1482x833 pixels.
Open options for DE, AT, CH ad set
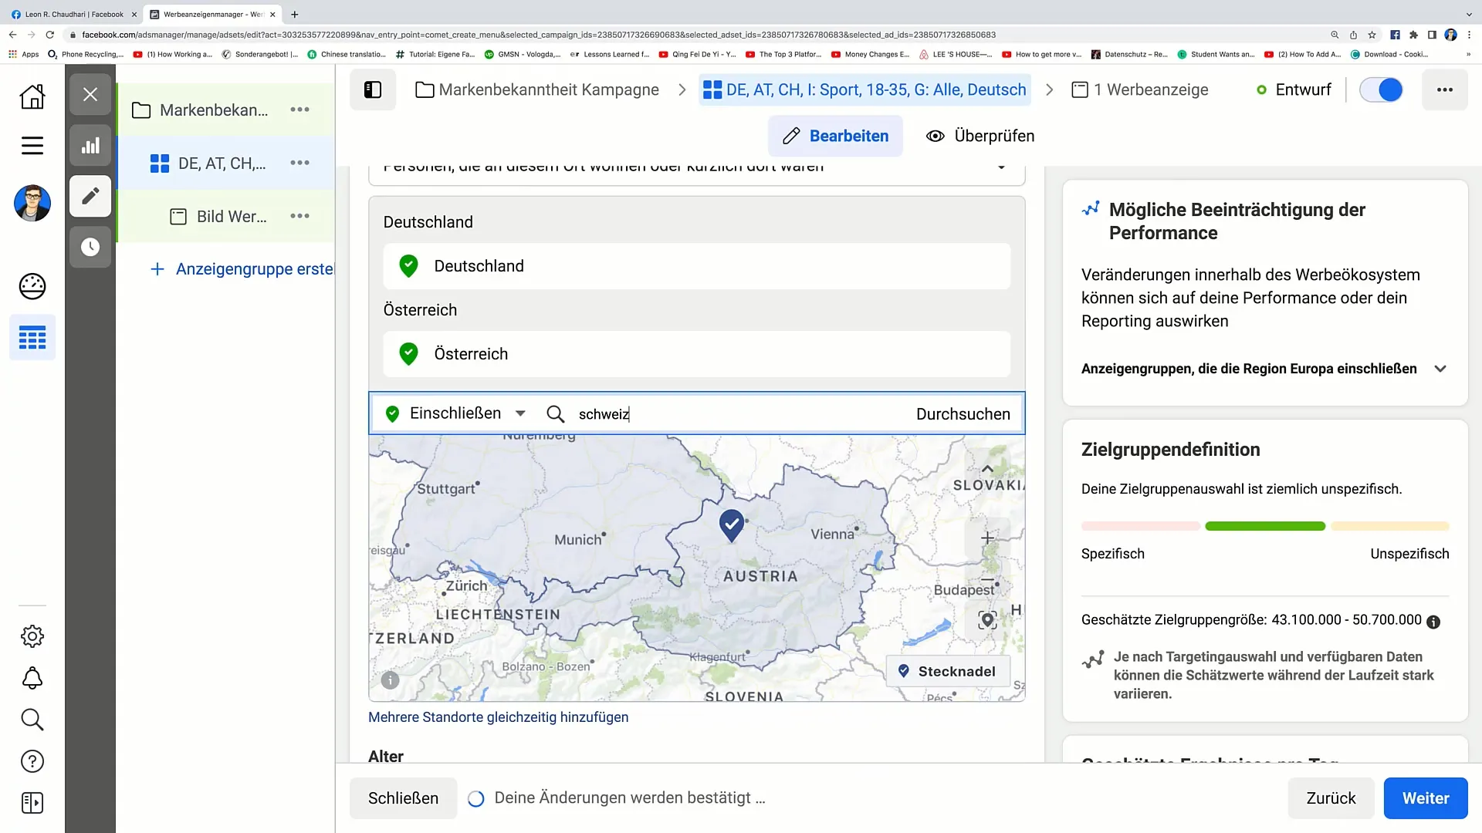[x=299, y=163]
